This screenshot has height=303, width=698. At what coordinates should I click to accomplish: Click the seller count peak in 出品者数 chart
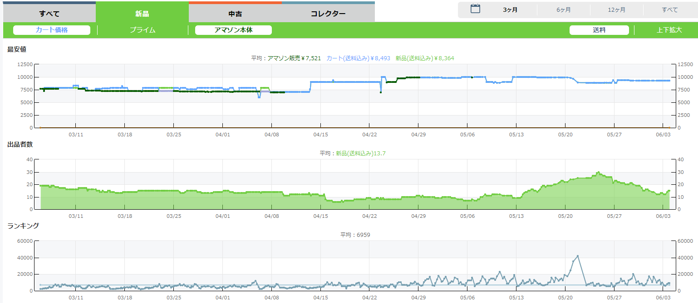click(x=599, y=172)
